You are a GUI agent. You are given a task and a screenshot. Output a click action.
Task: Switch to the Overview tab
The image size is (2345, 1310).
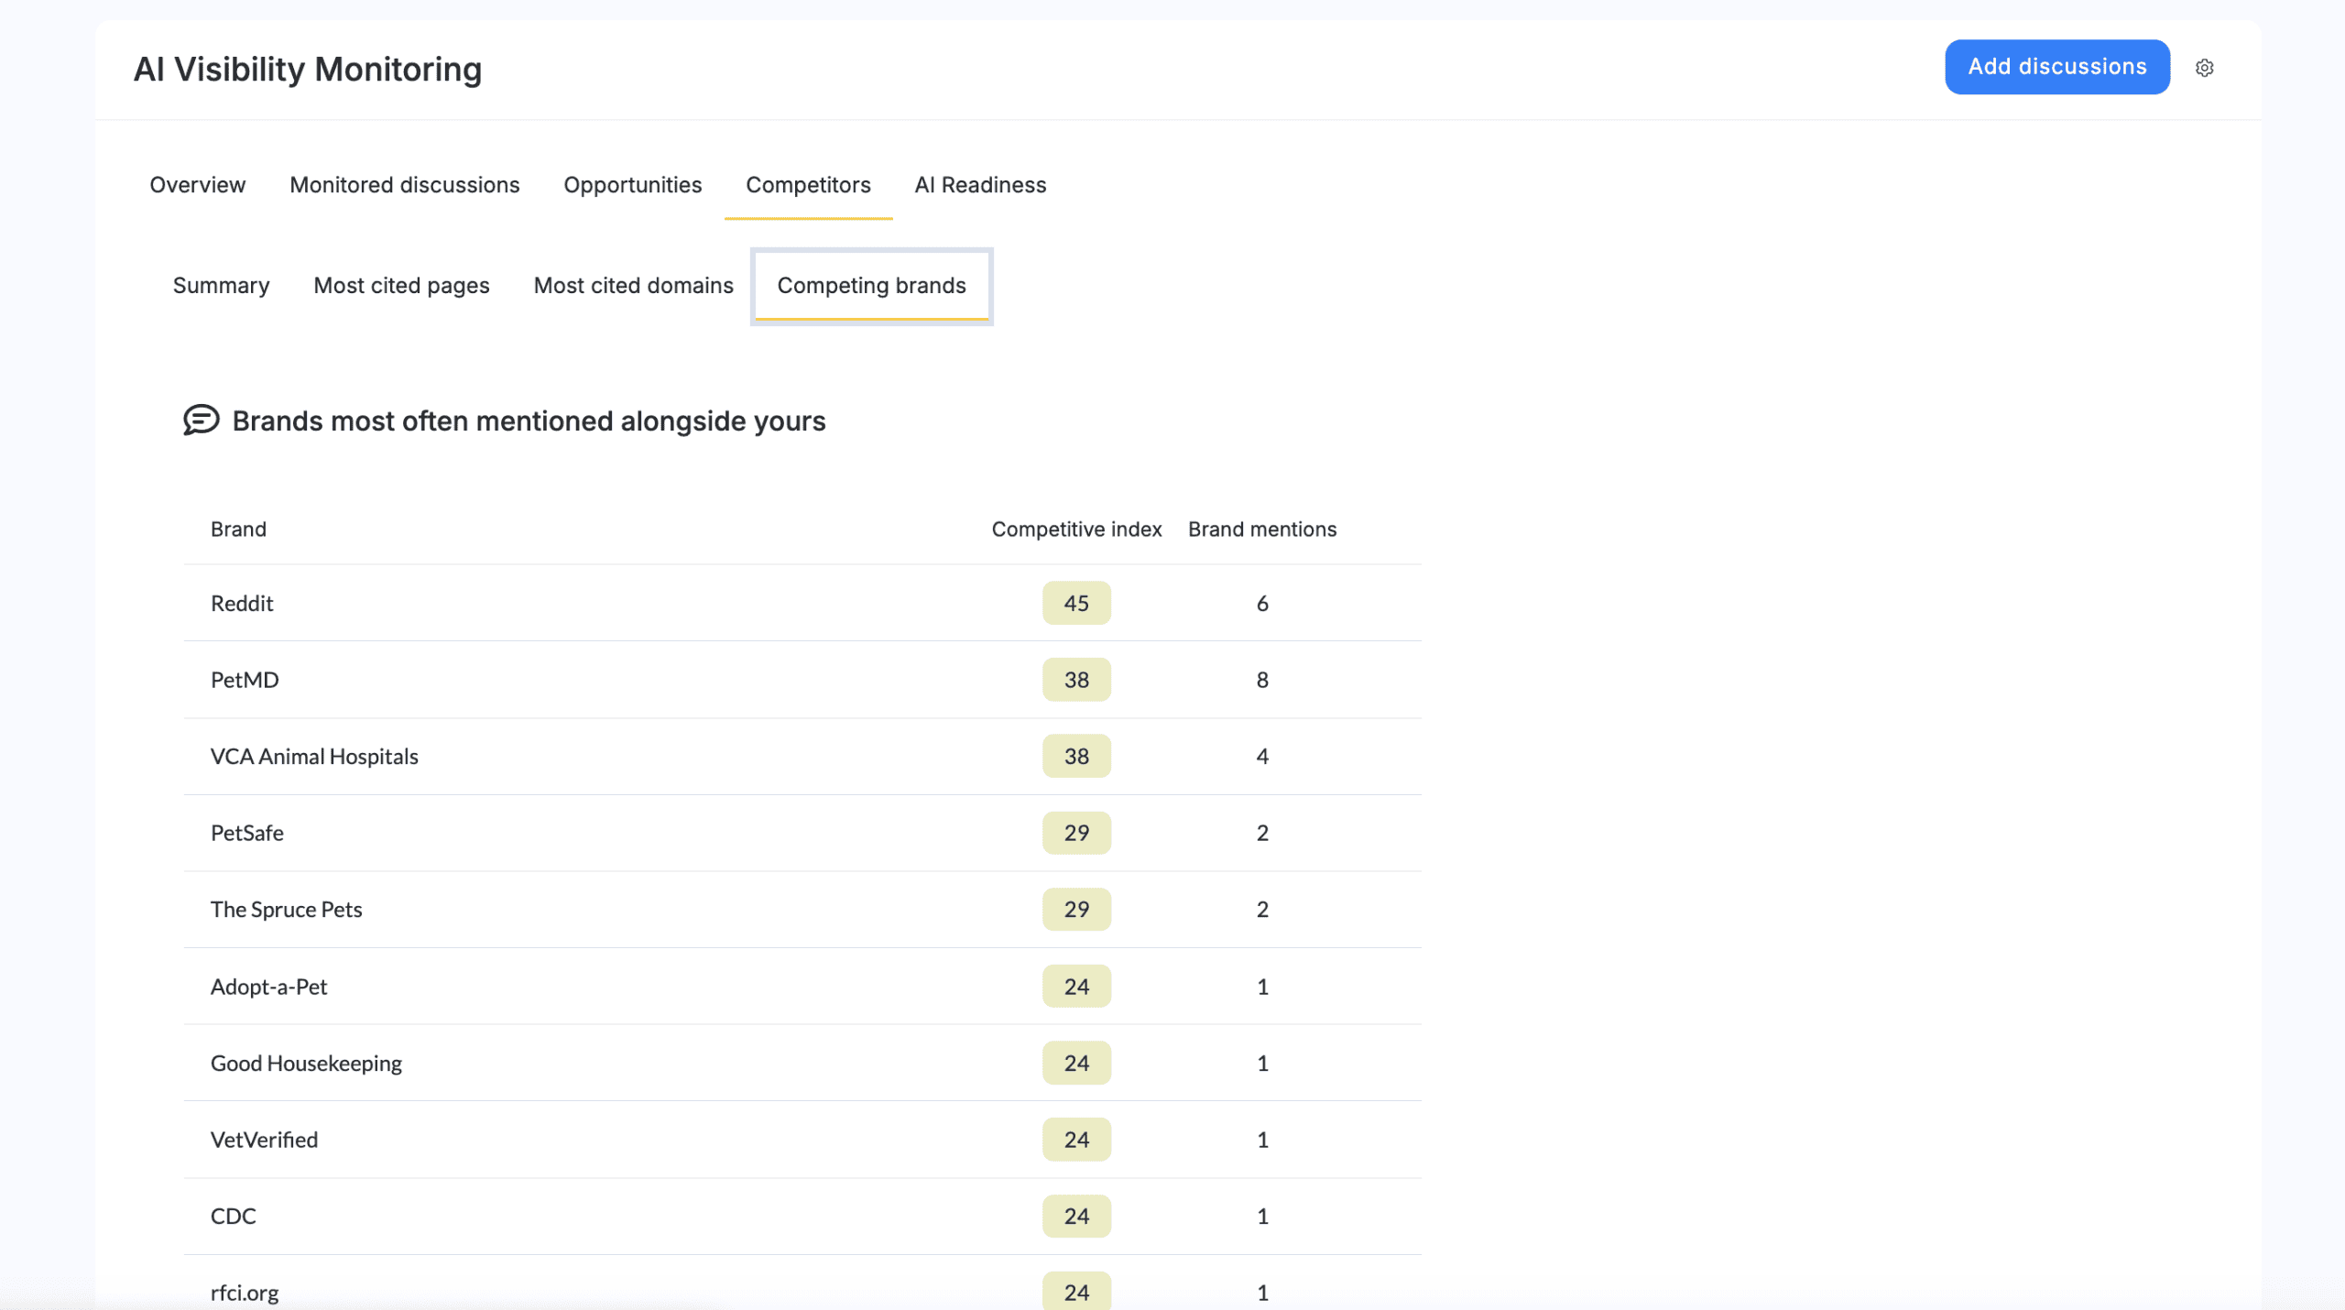pyautogui.click(x=198, y=185)
